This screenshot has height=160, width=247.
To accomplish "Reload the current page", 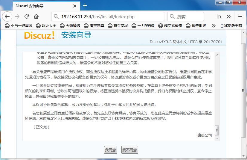I will click(x=27, y=16).
